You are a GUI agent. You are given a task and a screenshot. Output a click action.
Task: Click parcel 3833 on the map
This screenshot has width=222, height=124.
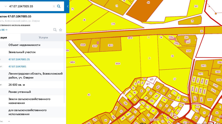pos(110,45)
